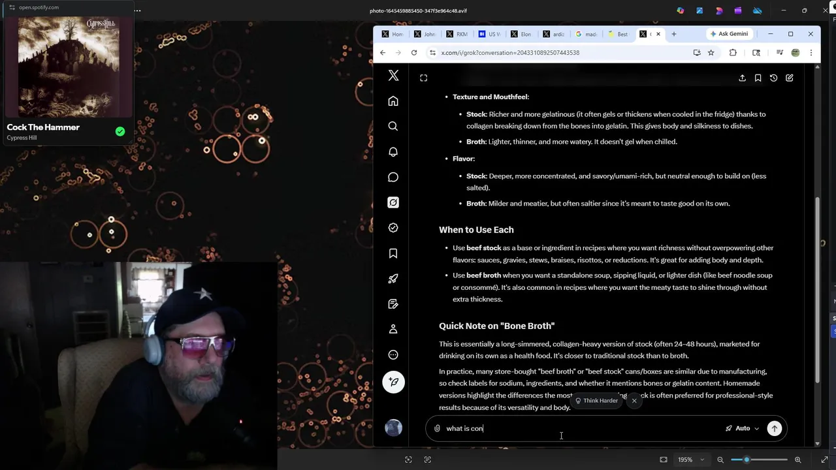
Task: Send the Grok message with the arrow button
Action: (774, 428)
